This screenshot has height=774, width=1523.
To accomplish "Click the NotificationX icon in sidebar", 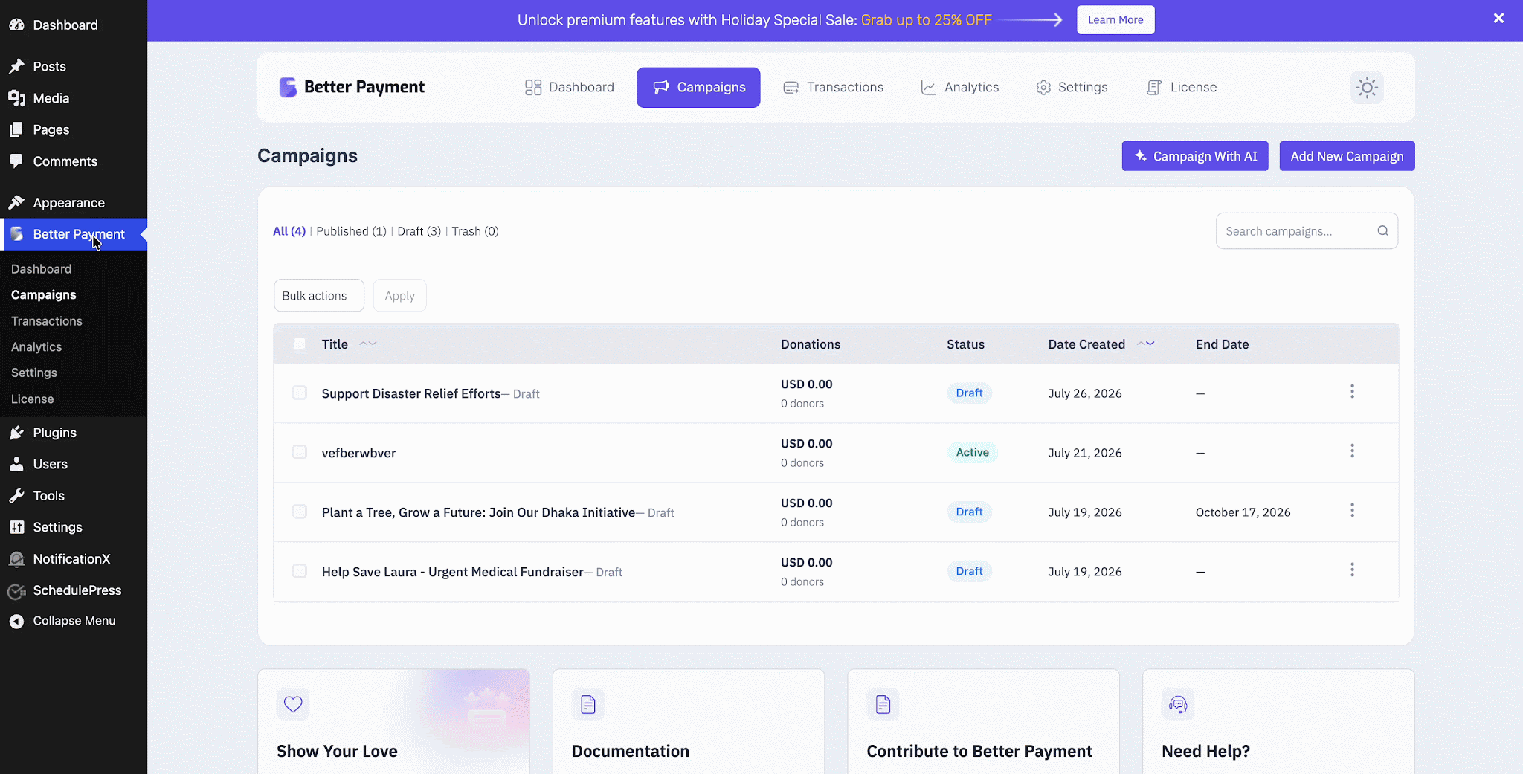I will click(x=16, y=559).
